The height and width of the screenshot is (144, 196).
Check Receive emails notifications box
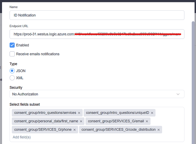click(12, 54)
